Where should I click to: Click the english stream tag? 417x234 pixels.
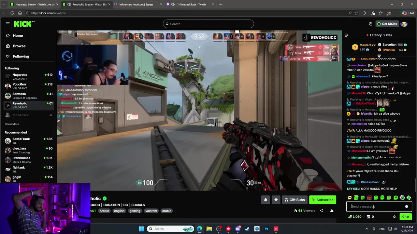(x=119, y=211)
